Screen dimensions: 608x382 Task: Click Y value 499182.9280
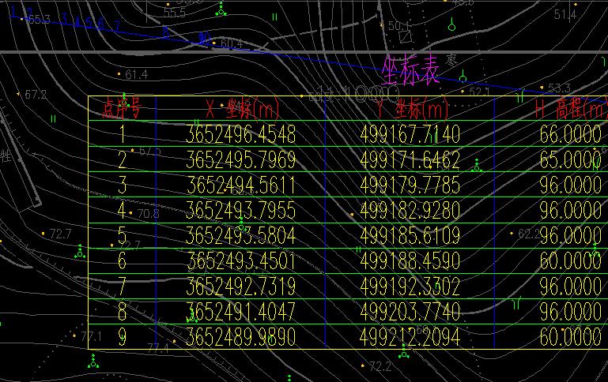click(410, 210)
